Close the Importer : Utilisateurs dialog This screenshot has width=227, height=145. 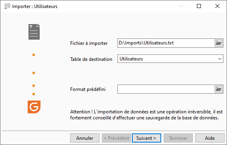pyautogui.click(x=217, y=6)
